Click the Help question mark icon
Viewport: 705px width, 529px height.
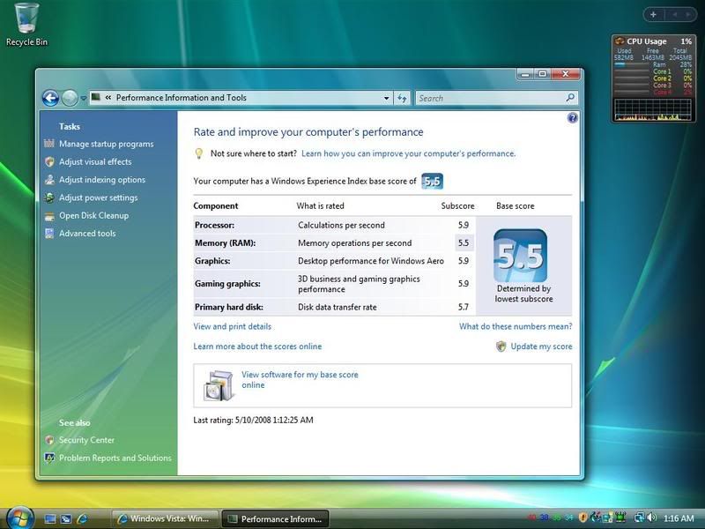[572, 117]
